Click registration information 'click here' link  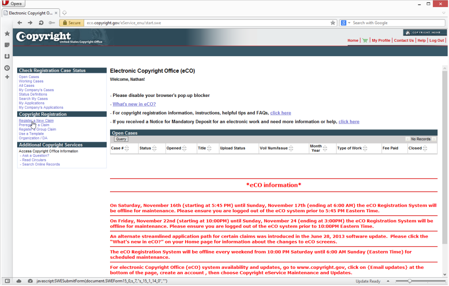(x=281, y=113)
